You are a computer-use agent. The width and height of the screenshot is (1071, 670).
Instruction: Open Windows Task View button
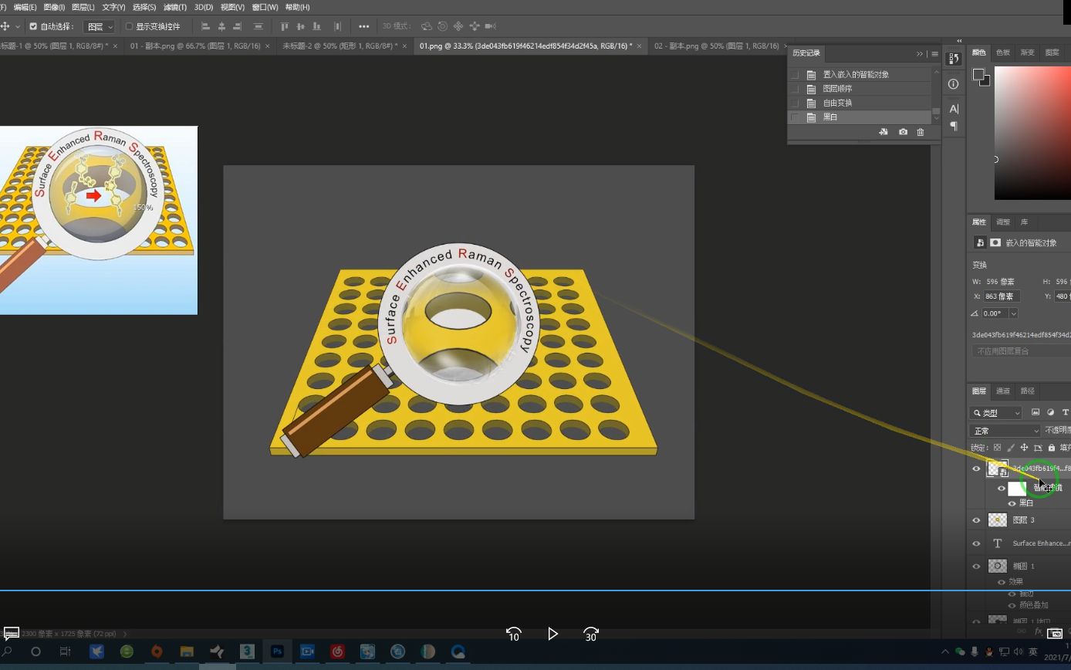click(66, 651)
